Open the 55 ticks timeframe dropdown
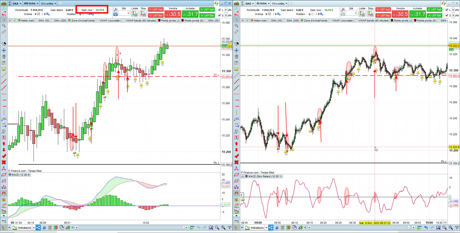This screenshot has width=460, height=233. point(263,3)
